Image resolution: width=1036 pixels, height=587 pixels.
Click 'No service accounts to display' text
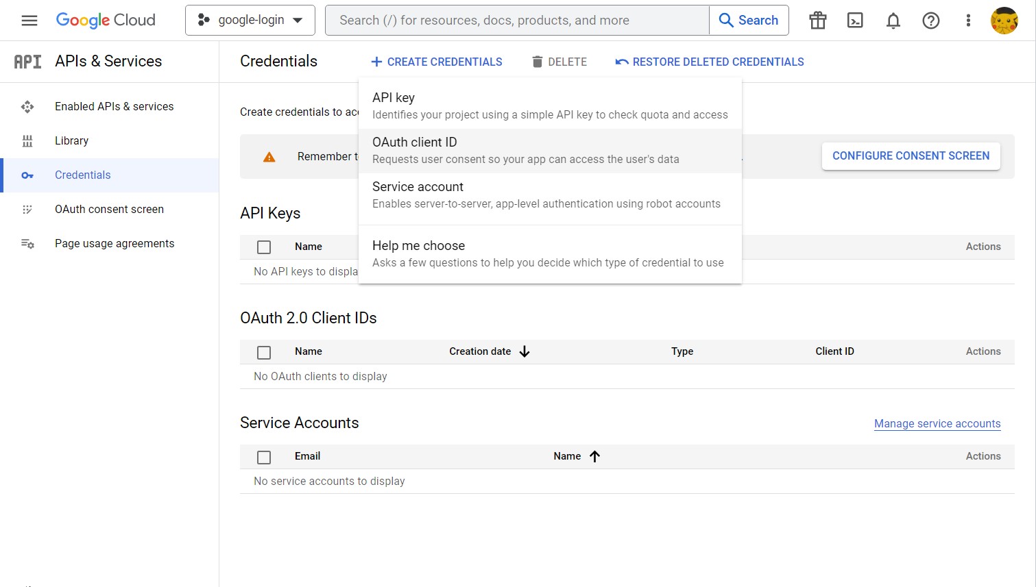click(329, 481)
